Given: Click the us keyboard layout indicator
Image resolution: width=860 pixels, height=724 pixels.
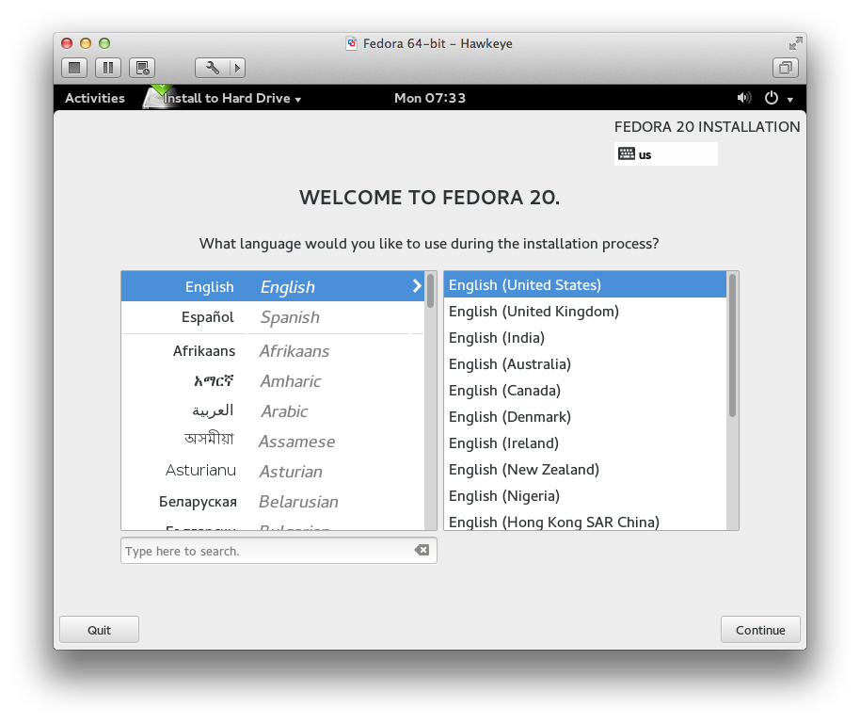Looking at the screenshot, I should coord(666,154).
